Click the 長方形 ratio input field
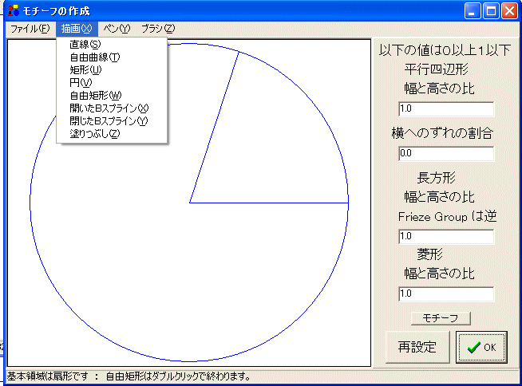The height and width of the screenshot is (386, 522). tap(446, 236)
